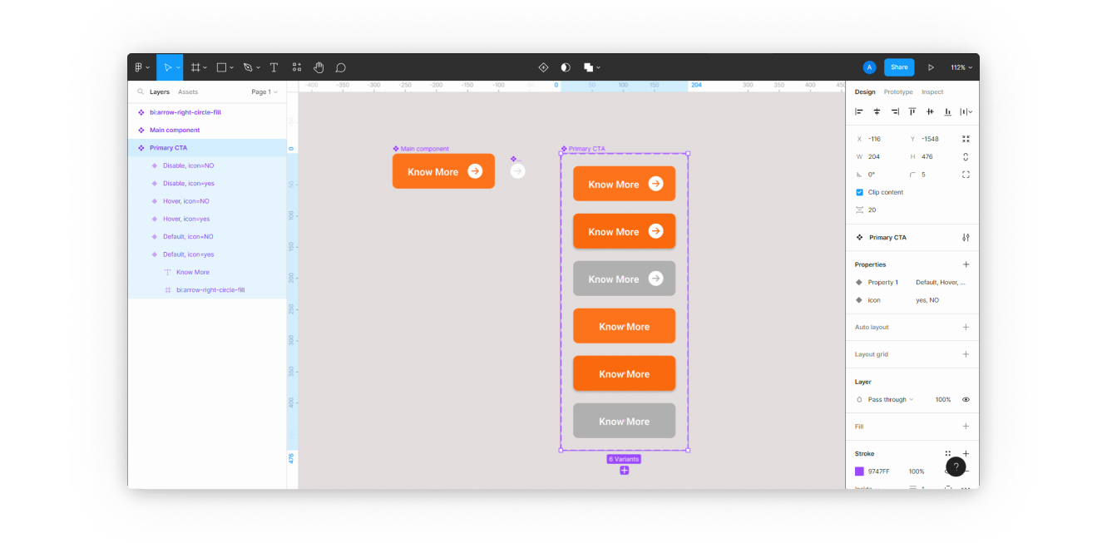
Task: Click the user avatar A
Action: tap(869, 67)
